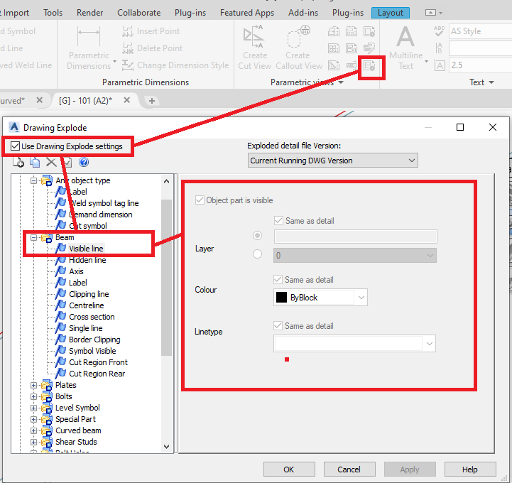Click the new item icon in dialog toolbar
The height and width of the screenshot is (483, 512).
(18, 163)
